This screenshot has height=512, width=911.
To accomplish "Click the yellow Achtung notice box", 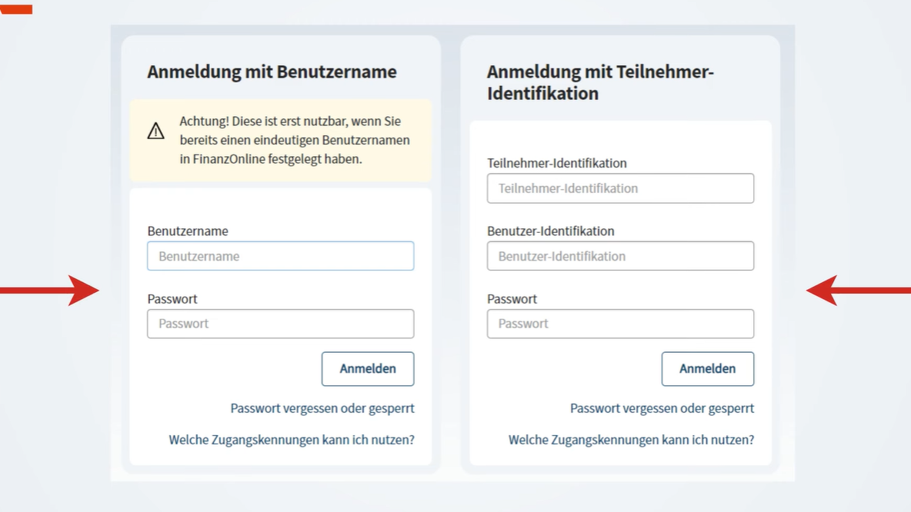I will click(280, 139).
